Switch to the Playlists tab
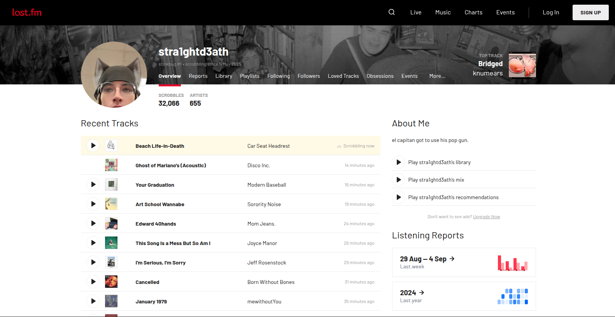 (x=250, y=76)
